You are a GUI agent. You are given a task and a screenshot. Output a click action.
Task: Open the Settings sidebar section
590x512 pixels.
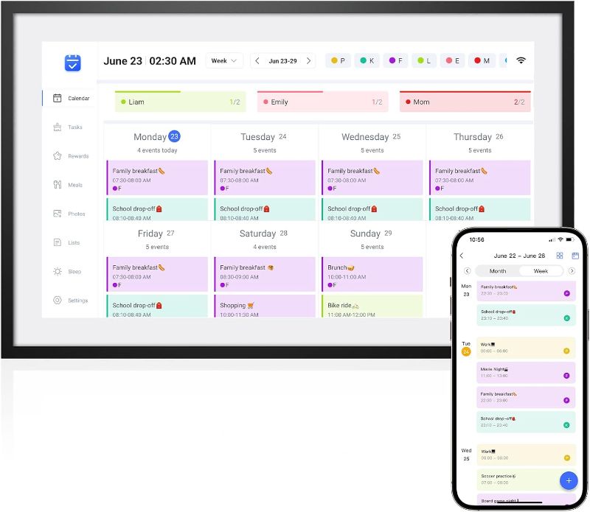click(70, 301)
